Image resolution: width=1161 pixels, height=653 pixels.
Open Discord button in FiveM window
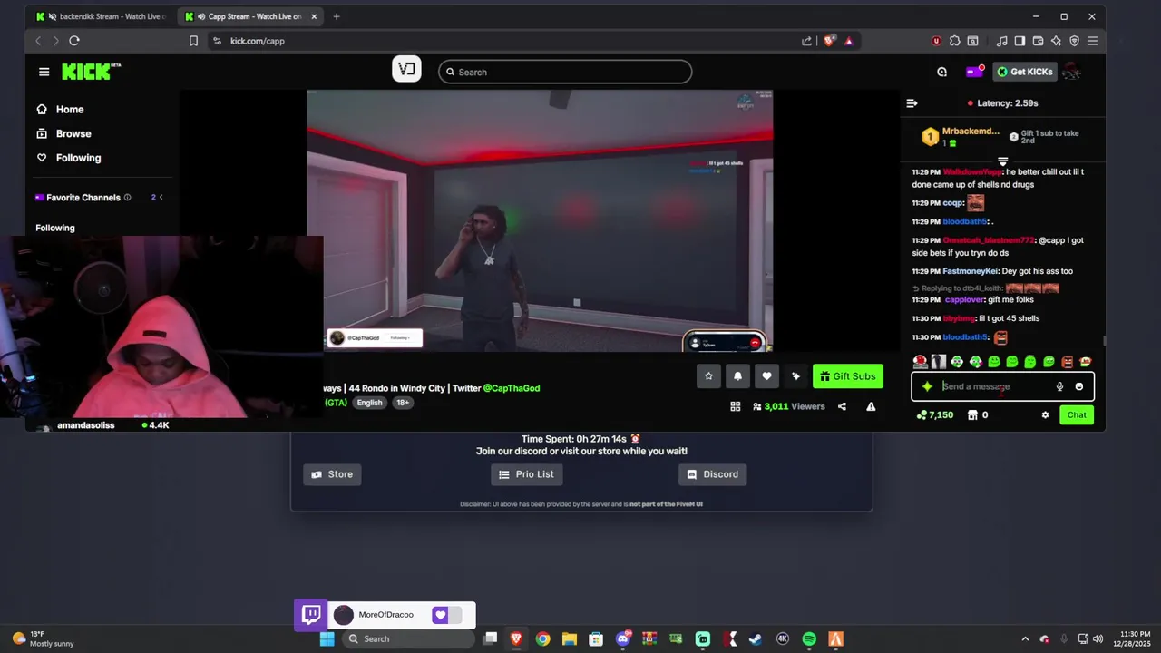coord(712,474)
